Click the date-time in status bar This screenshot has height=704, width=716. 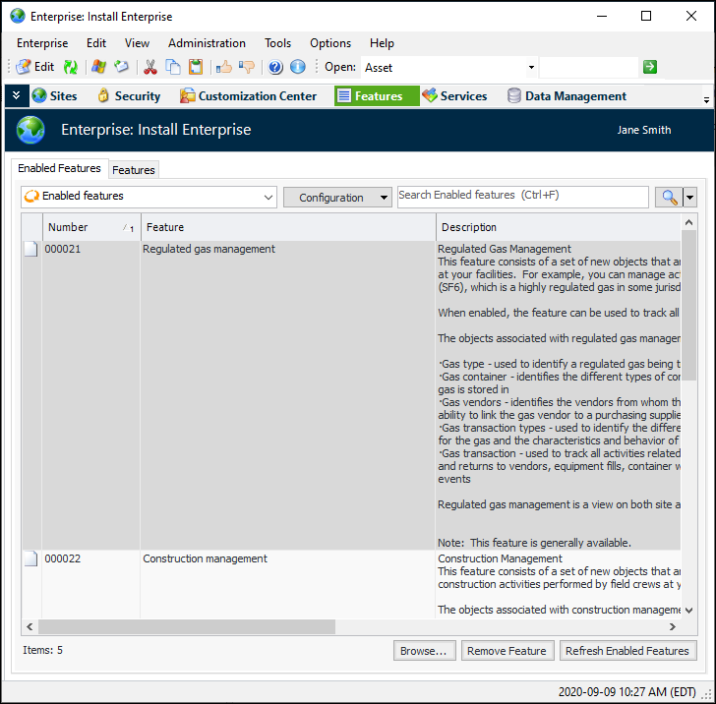[626, 691]
